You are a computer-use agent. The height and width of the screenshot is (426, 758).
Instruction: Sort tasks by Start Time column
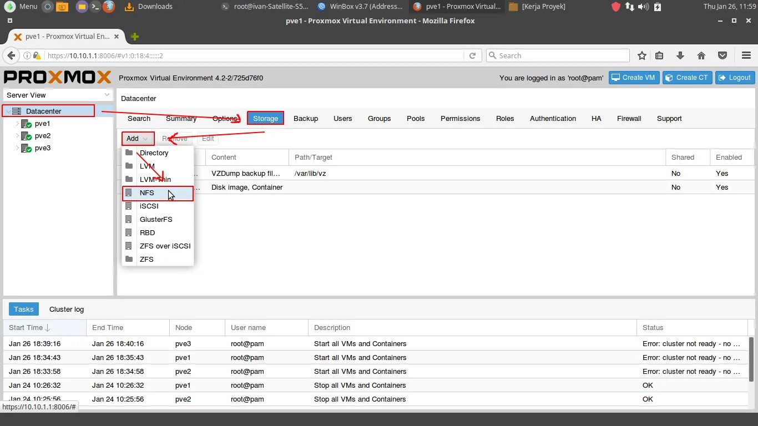tap(44, 327)
